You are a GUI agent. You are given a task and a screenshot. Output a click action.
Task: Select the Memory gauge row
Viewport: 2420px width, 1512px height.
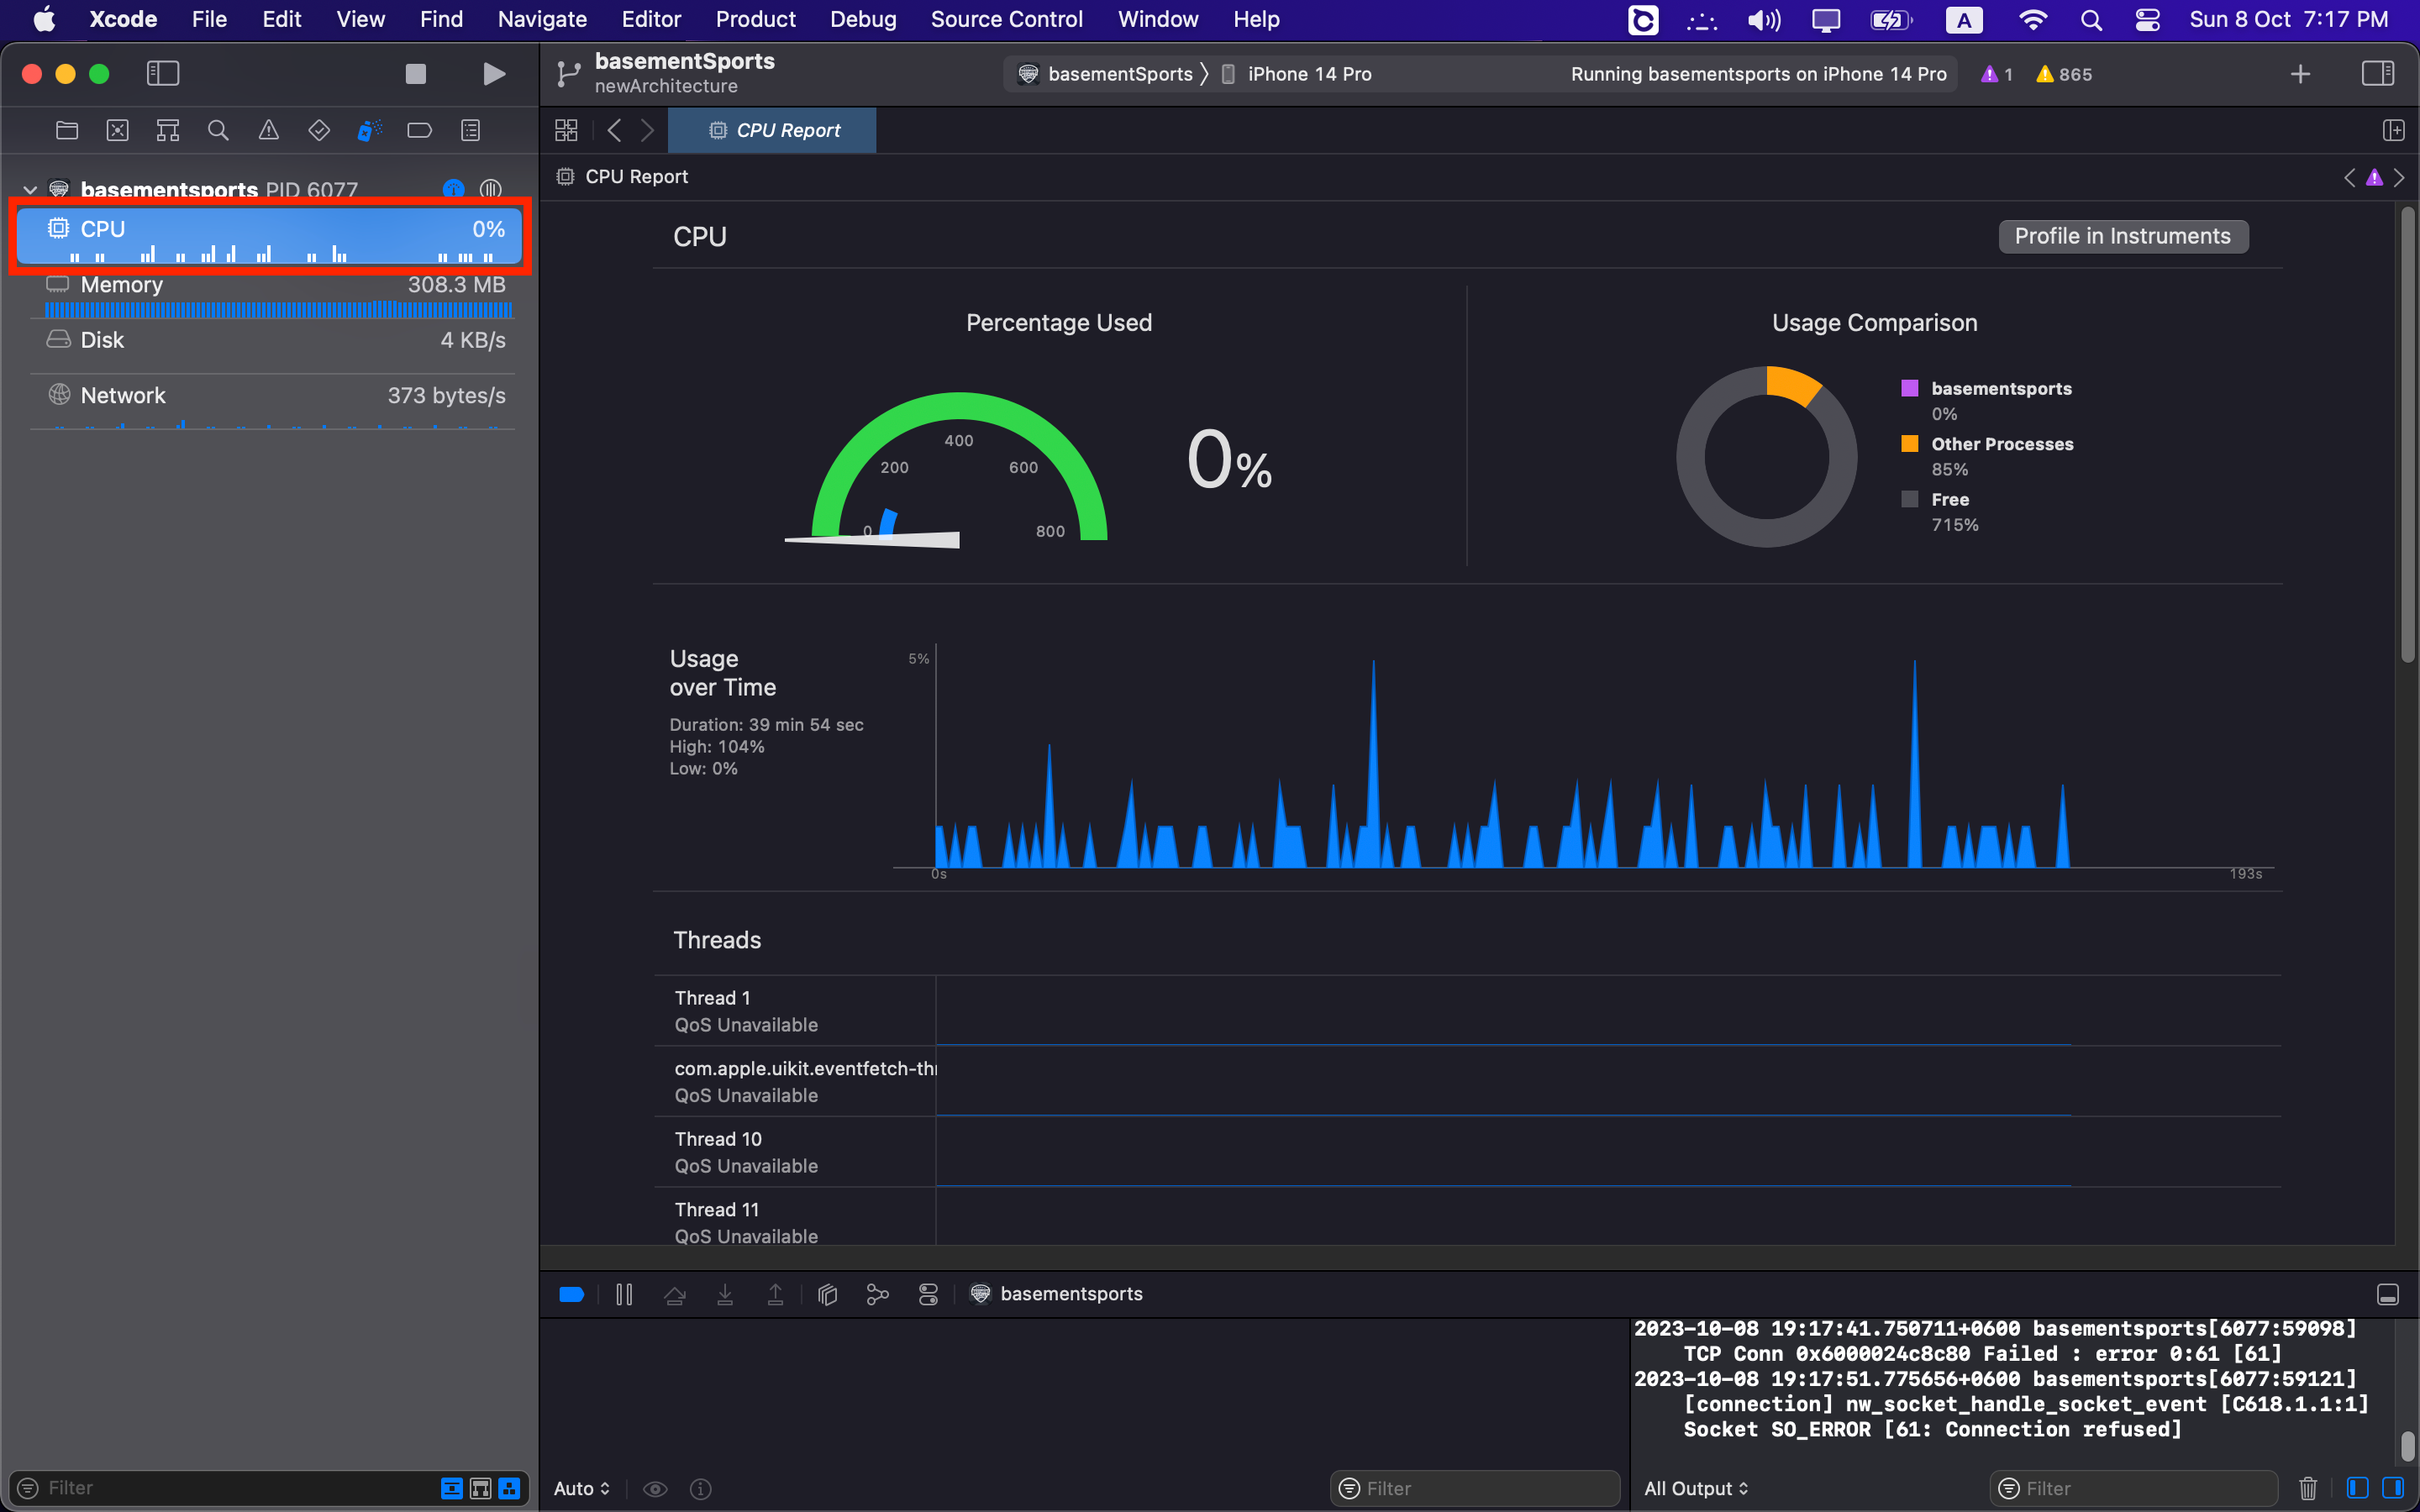point(271,296)
